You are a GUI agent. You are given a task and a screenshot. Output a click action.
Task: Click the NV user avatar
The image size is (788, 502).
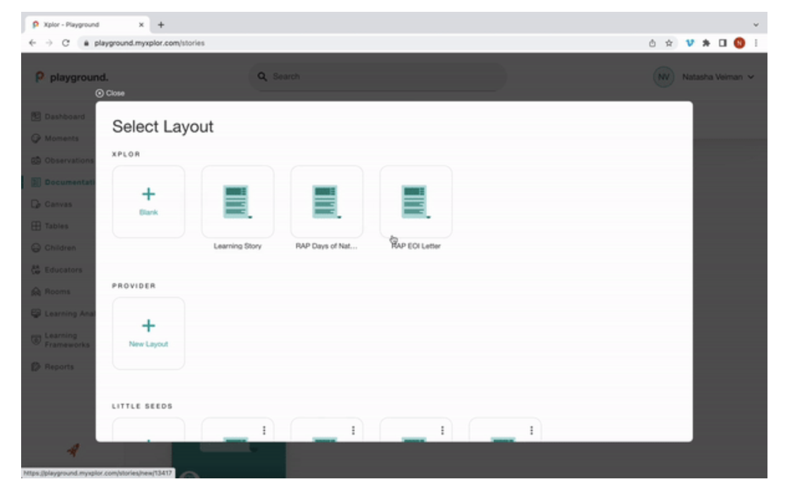[664, 77]
